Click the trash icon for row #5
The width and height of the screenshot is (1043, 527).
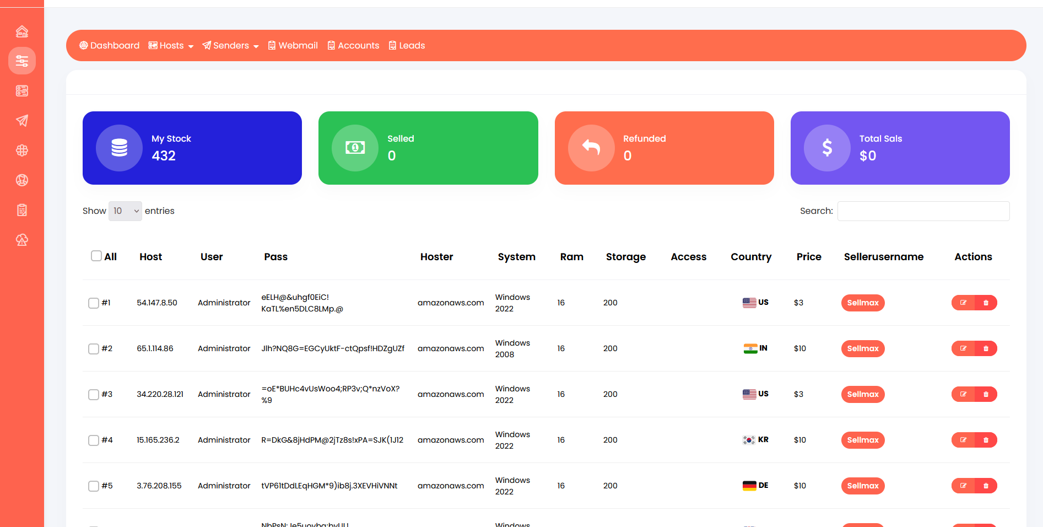[986, 486]
